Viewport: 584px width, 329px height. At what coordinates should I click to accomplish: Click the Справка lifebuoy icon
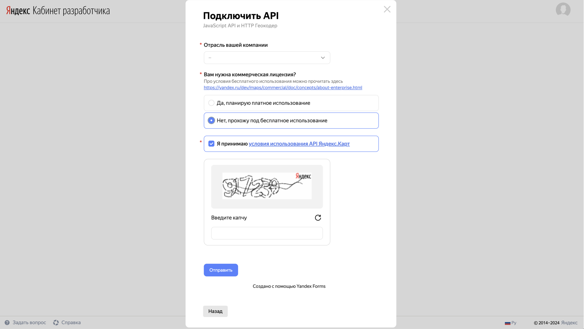[56, 322]
